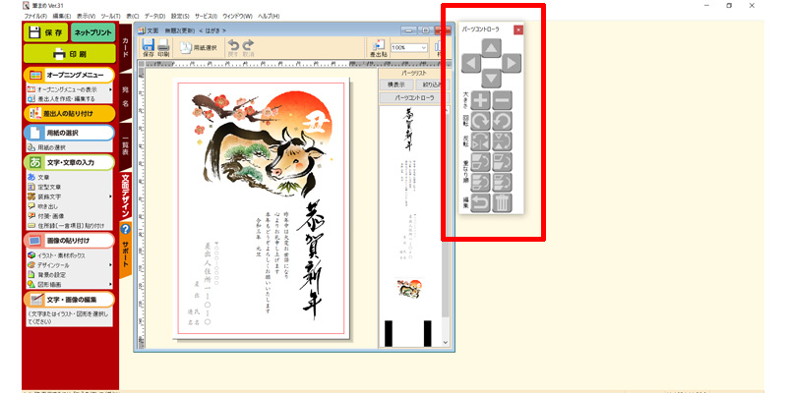Click 文字・文章の入力 section header
The width and height of the screenshot is (787, 393).
click(x=69, y=162)
